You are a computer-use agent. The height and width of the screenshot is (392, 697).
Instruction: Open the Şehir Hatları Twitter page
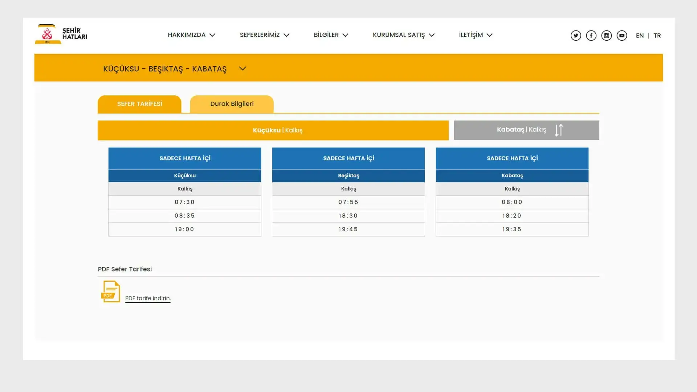[576, 35]
